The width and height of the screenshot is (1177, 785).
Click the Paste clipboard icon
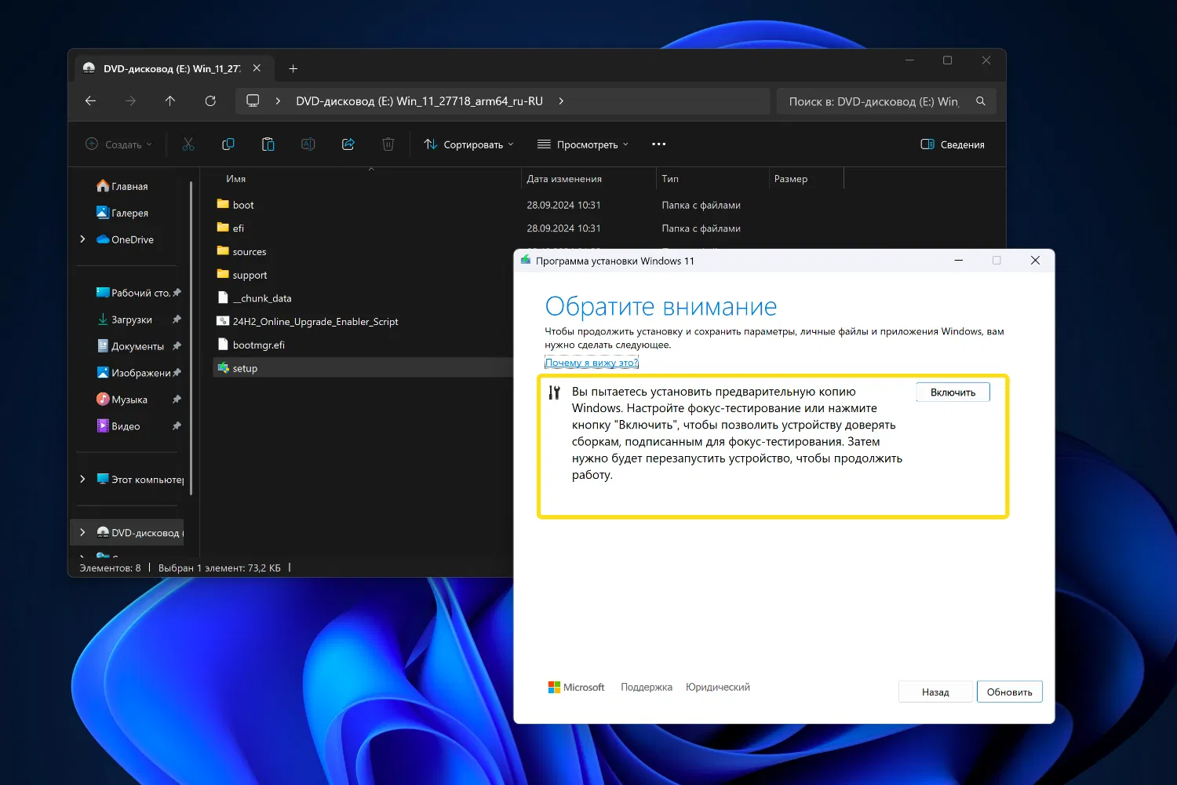coord(268,144)
